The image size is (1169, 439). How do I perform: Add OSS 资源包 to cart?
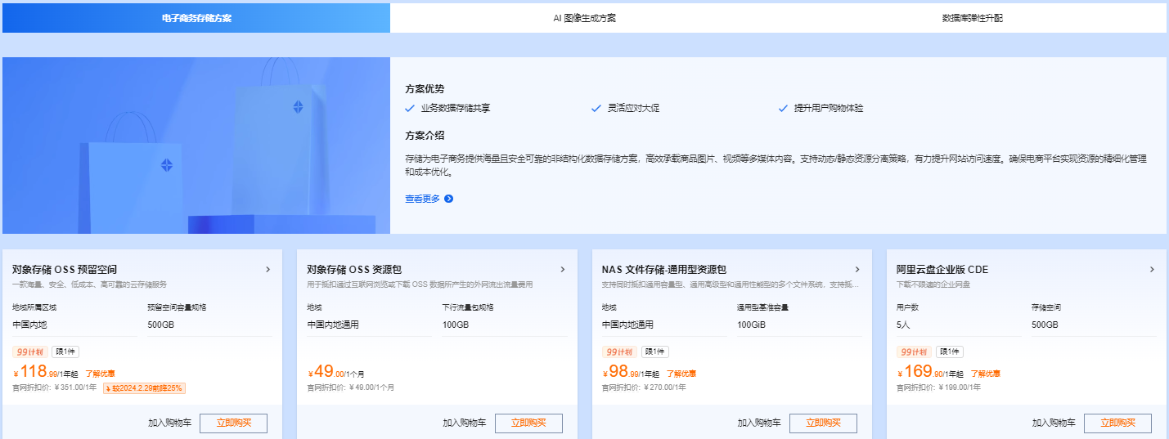tap(465, 423)
